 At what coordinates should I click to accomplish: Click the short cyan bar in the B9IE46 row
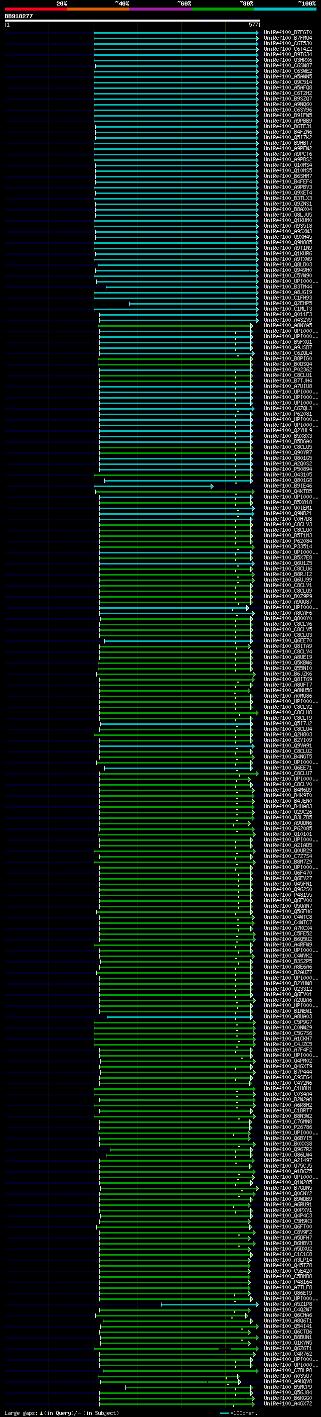153,486
